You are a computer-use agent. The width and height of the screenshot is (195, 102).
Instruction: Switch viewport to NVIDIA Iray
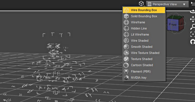(x=144, y=78)
